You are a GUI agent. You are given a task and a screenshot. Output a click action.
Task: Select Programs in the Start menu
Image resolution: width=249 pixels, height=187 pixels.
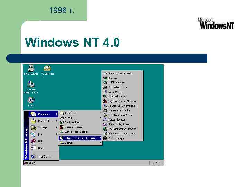[x=44, y=114]
